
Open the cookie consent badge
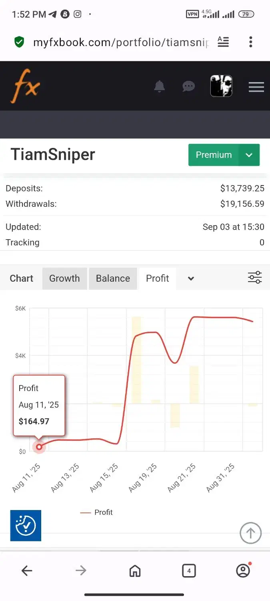(x=26, y=525)
